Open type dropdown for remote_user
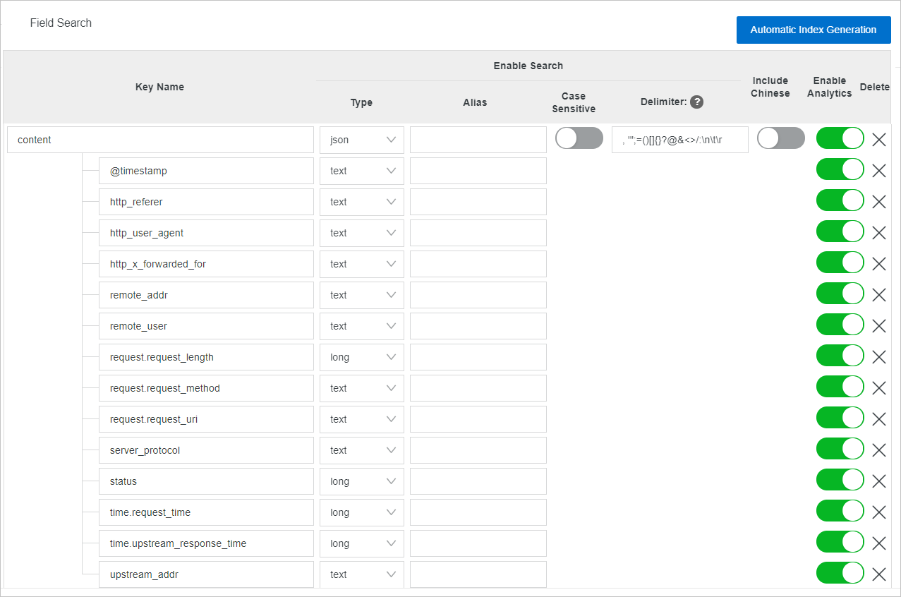 (x=362, y=326)
